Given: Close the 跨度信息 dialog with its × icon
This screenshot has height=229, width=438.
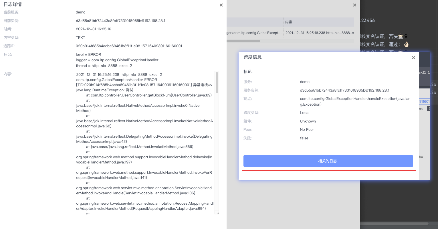Looking at the screenshot, I should click(413, 58).
